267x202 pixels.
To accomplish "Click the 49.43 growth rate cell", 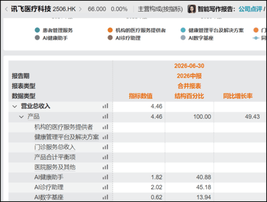I will pyautogui.click(x=252, y=117).
